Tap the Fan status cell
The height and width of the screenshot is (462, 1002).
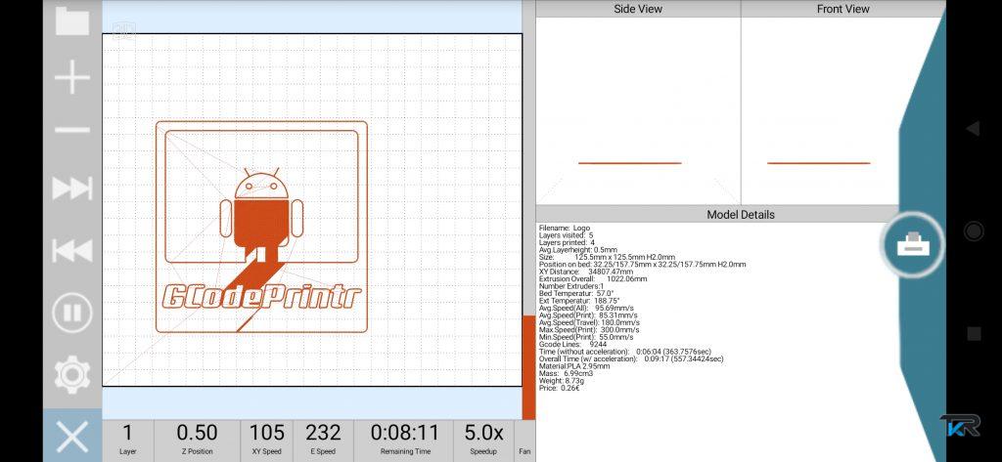[x=524, y=440]
